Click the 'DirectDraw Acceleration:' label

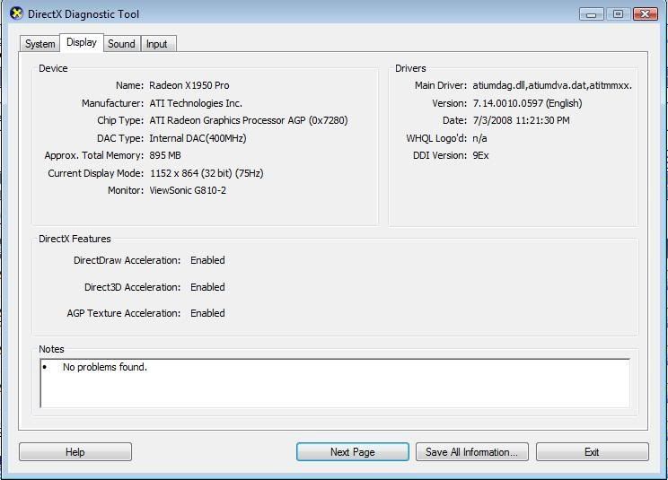pos(127,260)
